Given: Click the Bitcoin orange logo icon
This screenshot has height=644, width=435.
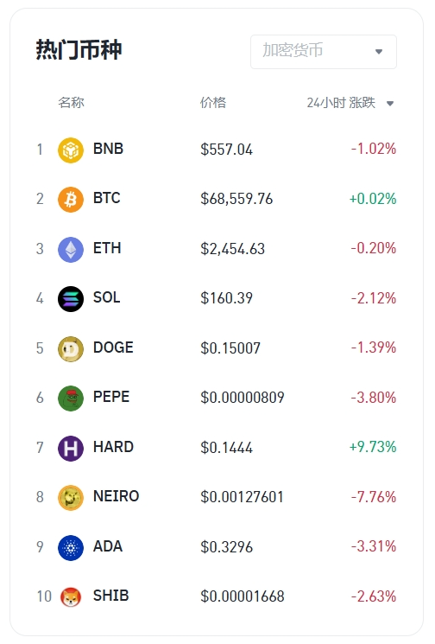Looking at the screenshot, I should (x=71, y=200).
